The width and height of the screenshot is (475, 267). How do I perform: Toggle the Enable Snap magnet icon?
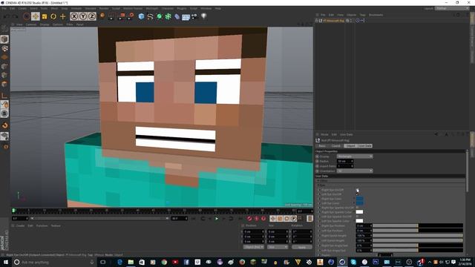[4, 125]
